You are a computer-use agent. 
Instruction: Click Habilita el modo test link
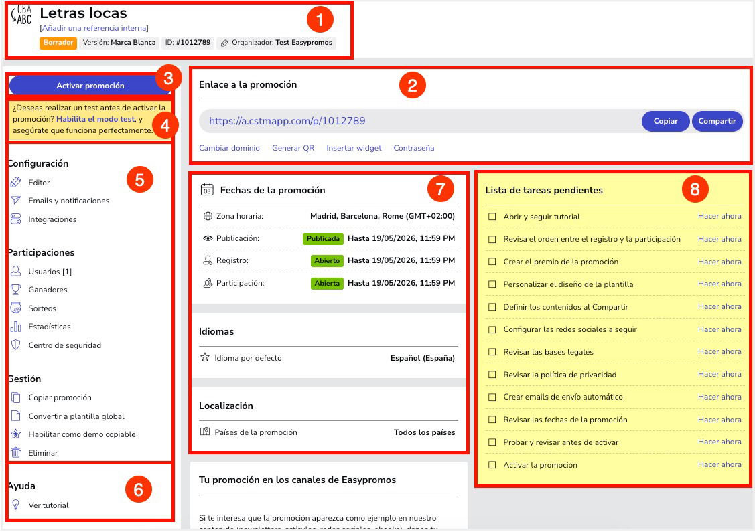pyautogui.click(x=96, y=119)
